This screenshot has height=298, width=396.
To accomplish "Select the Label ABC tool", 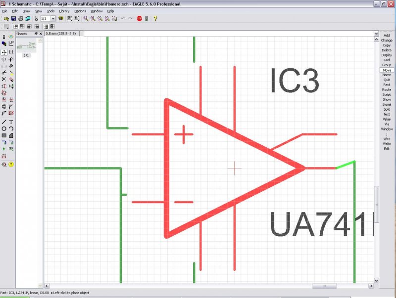I will tap(11, 149).
